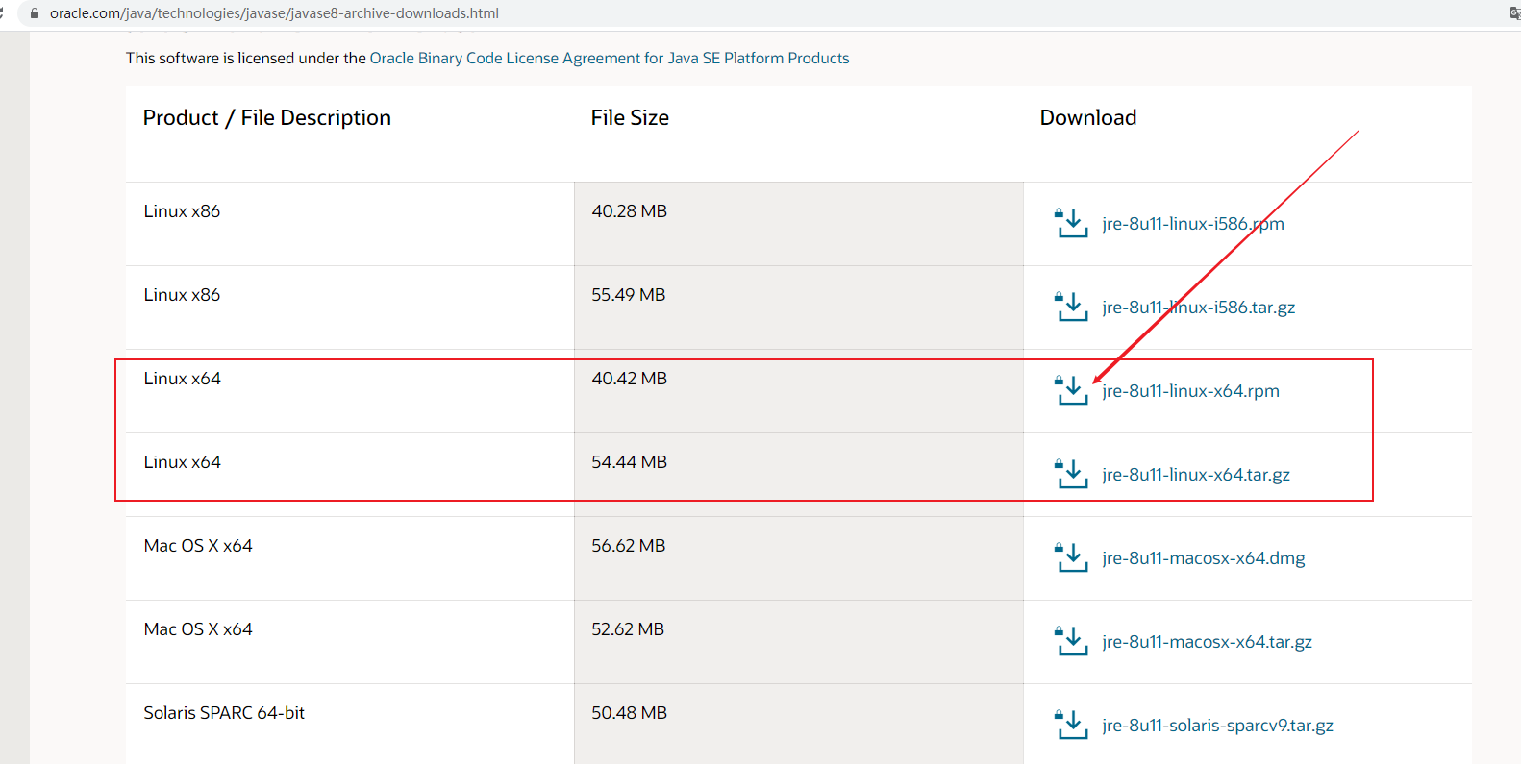Viewport: 1521px width, 764px height.
Task: Click Linux x64 text in the 54.44 MB row
Action: pos(183,462)
